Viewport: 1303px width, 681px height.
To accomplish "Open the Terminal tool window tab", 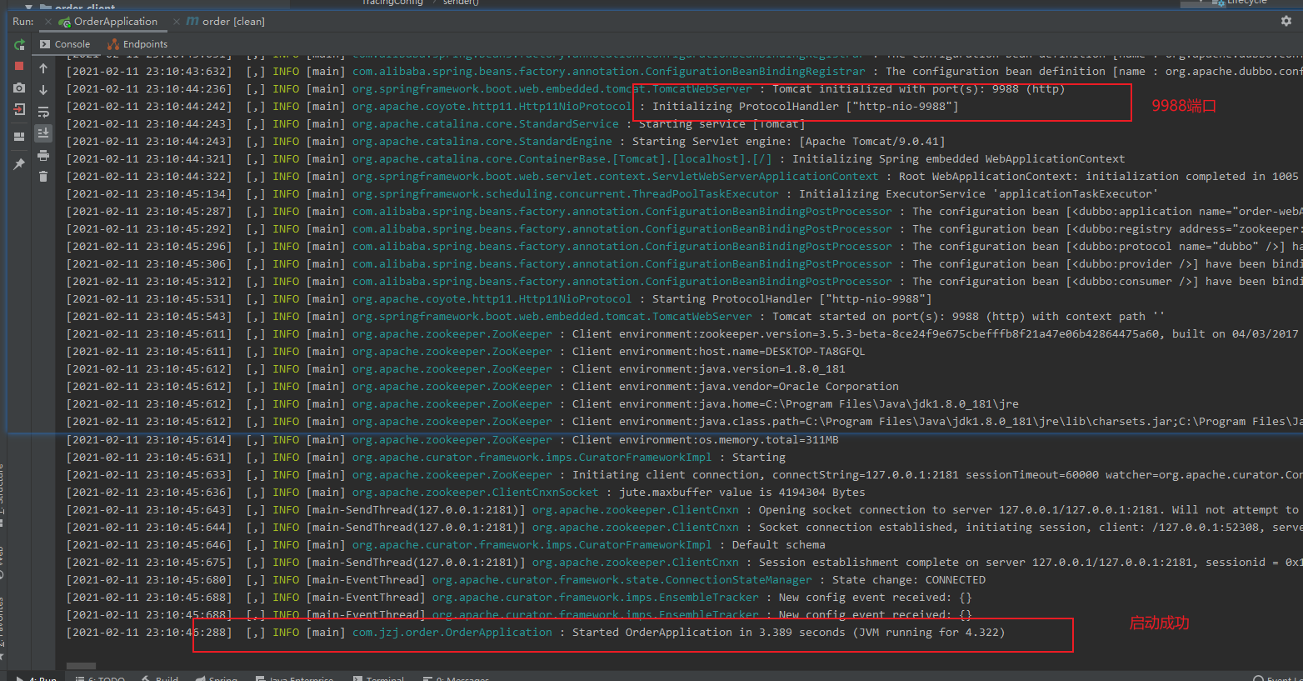I will pyautogui.click(x=379, y=679).
